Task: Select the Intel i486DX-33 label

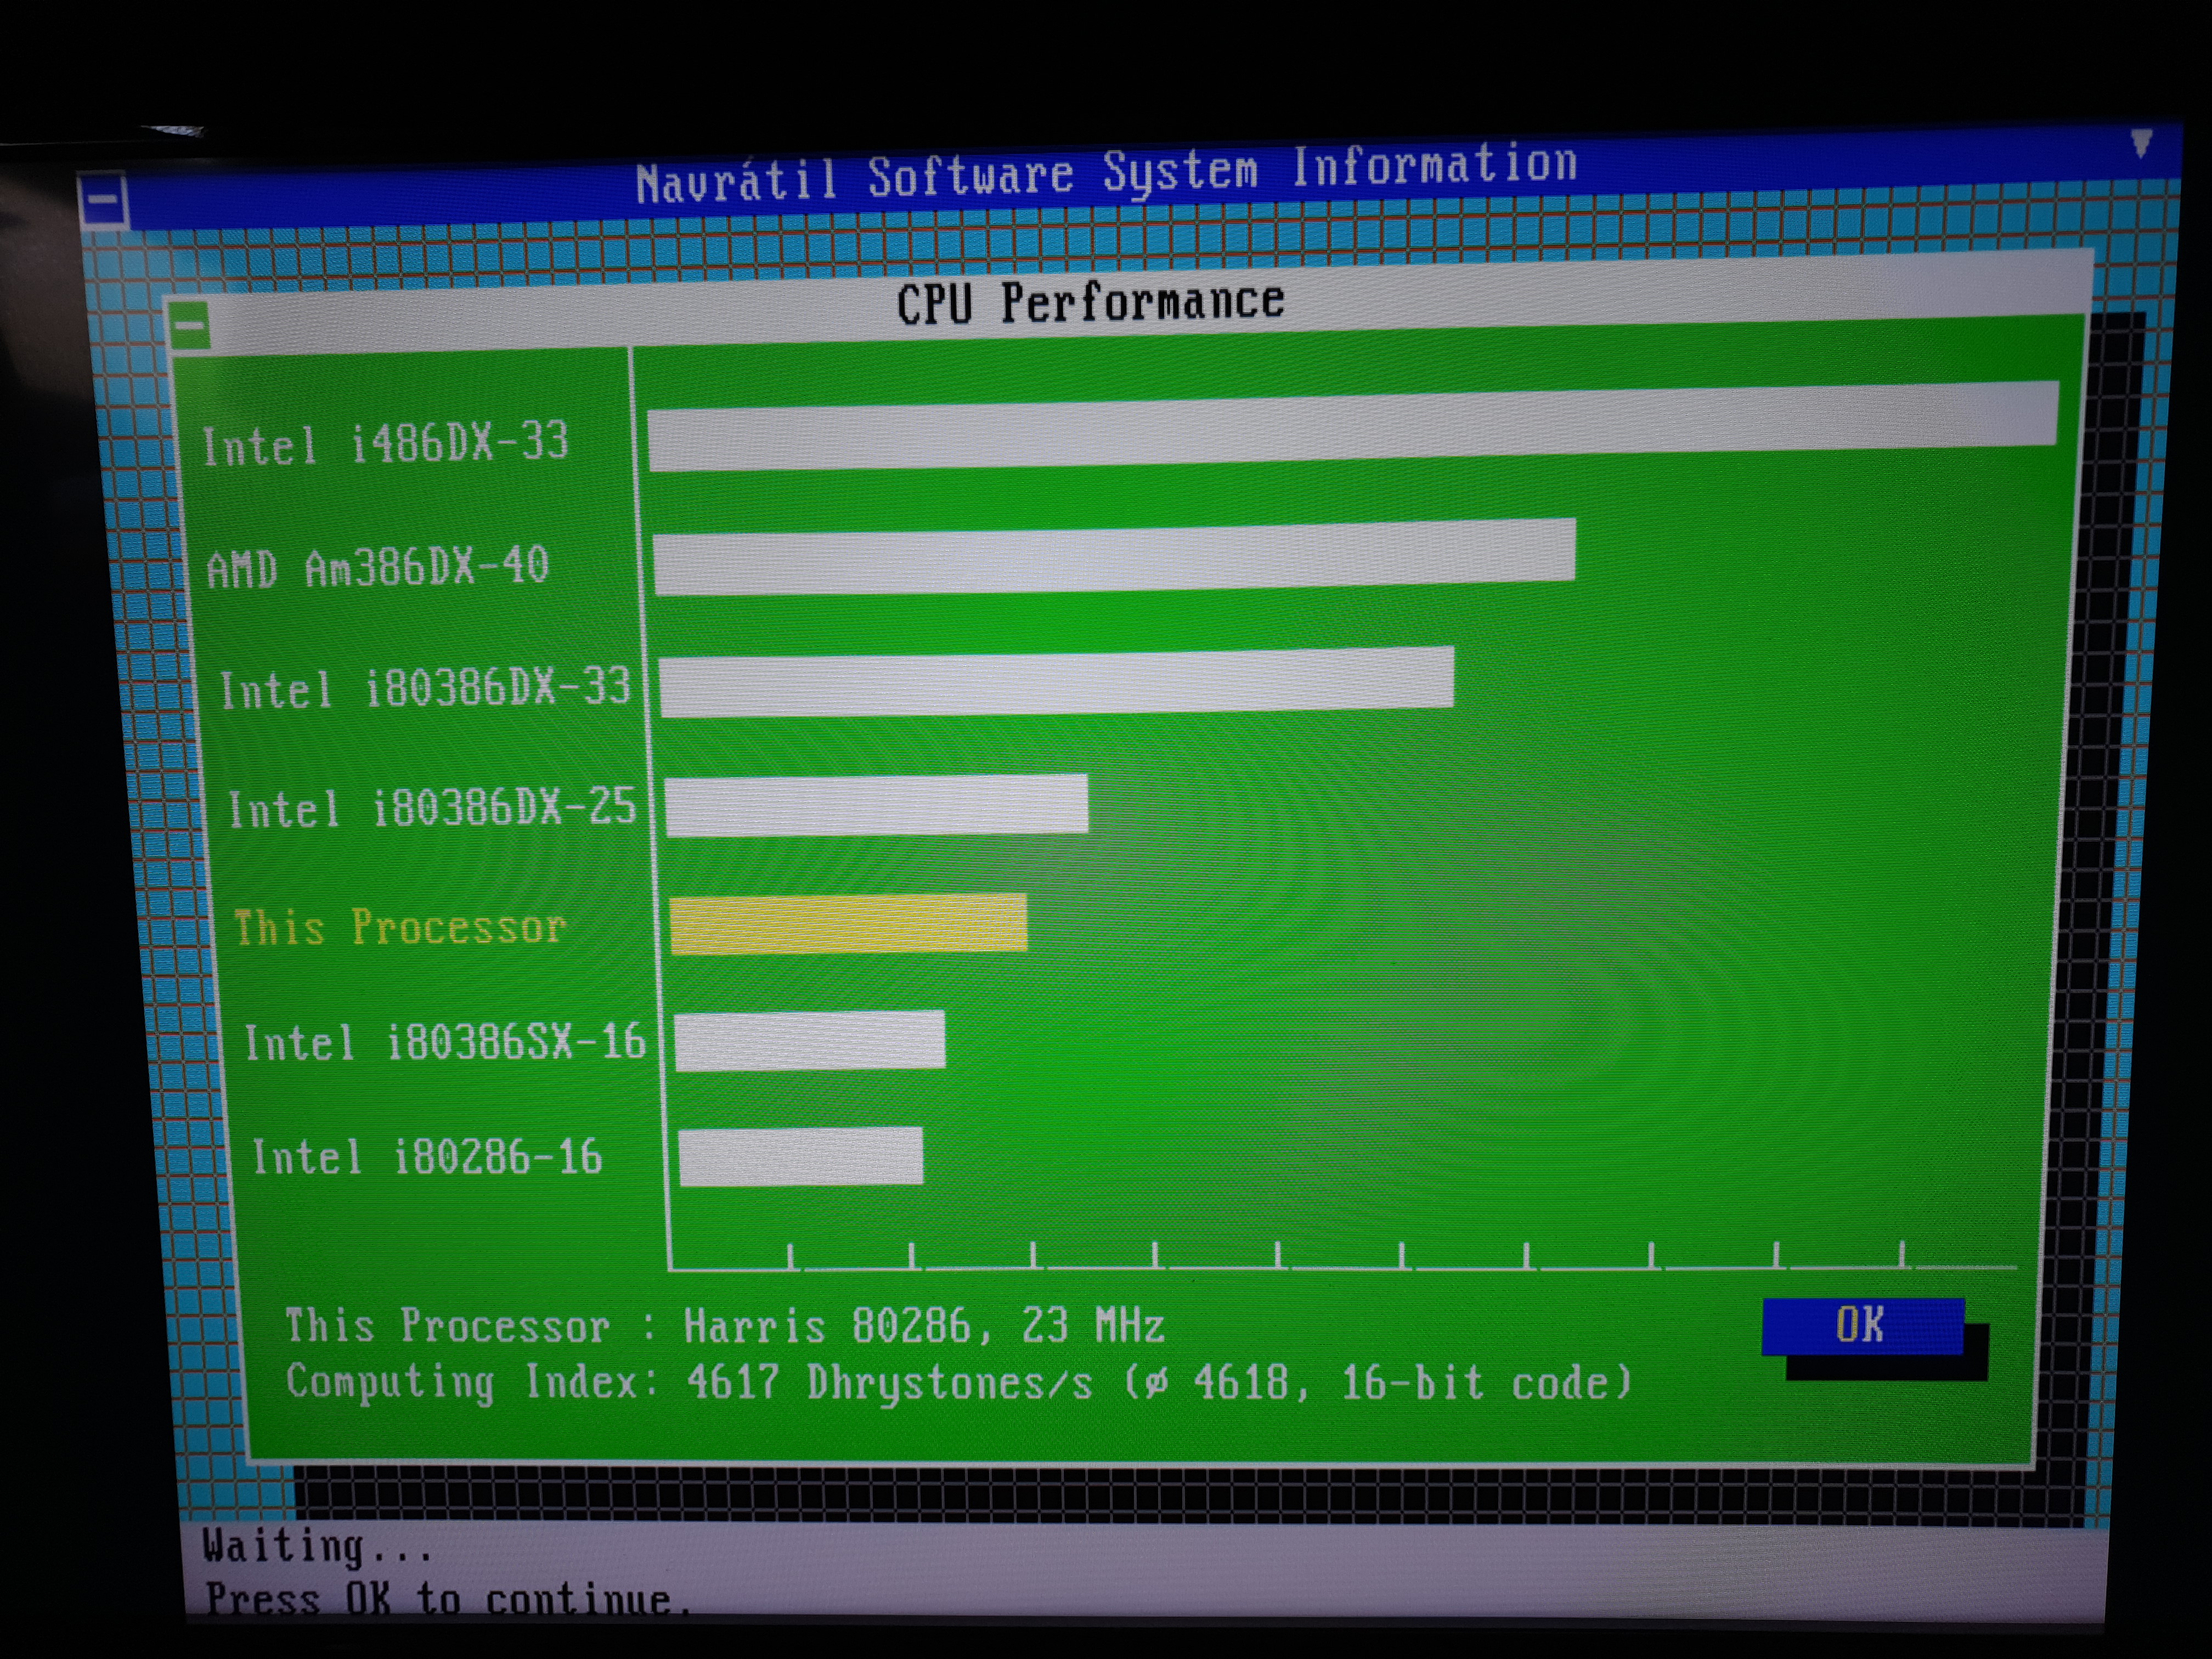Action: pyautogui.click(x=385, y=443)
